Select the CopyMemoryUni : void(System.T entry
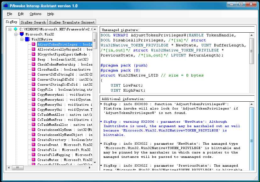260x182 pixels. 65,110
